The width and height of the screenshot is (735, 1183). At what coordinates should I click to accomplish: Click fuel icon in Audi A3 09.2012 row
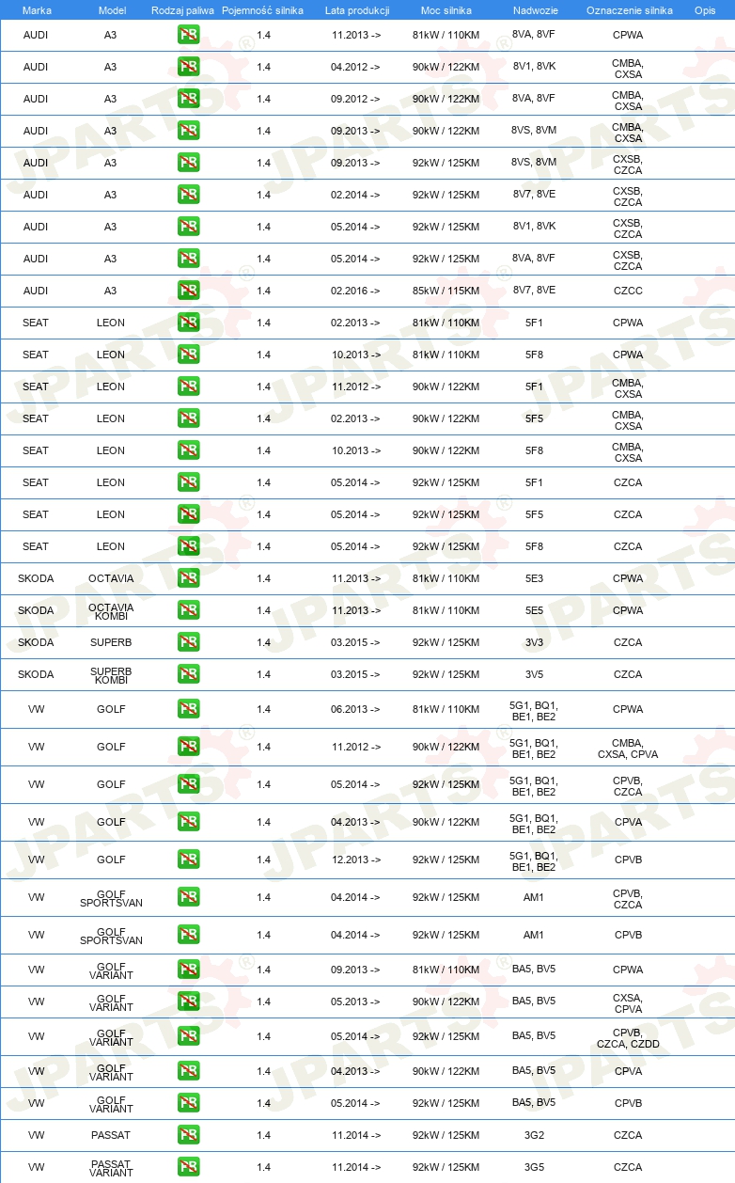click(188, 99)
